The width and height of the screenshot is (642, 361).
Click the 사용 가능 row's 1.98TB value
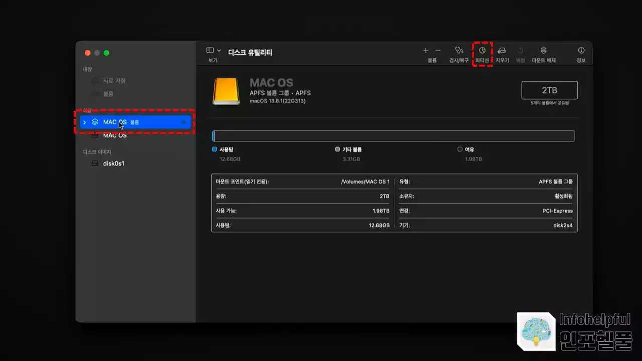pos(381,211)
